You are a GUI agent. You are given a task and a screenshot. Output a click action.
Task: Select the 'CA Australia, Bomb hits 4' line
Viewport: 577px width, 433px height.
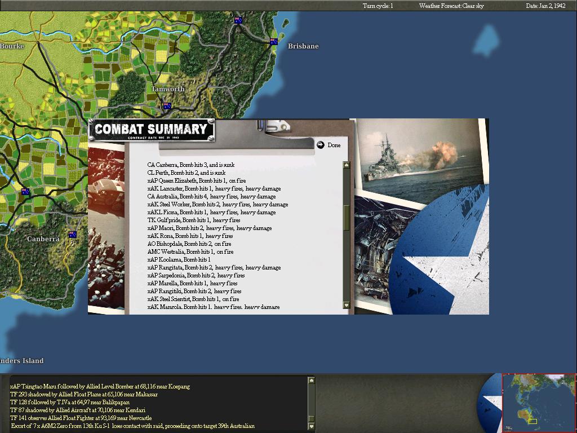211,196
